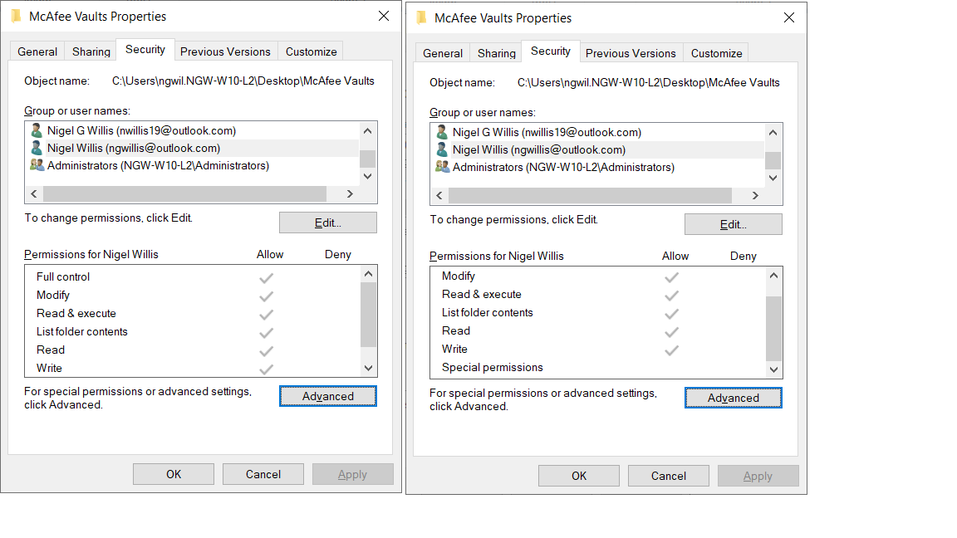Open Customize tab in right window
The height and width of the screenshot is (538, 957).
point(716,53)
